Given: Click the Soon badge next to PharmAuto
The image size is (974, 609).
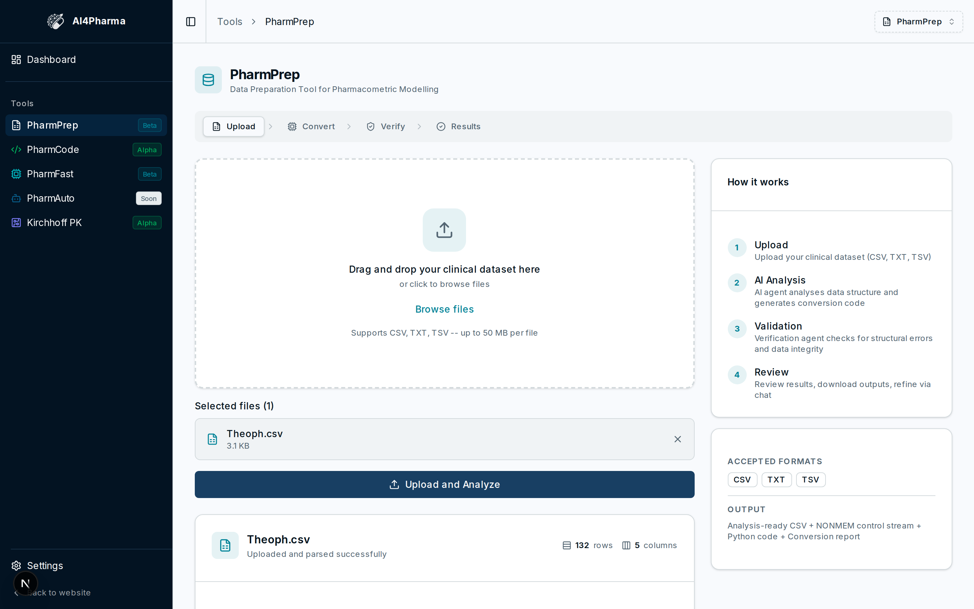Looking at the screenshot, I should pyautogui.click(x=148, y=199).
